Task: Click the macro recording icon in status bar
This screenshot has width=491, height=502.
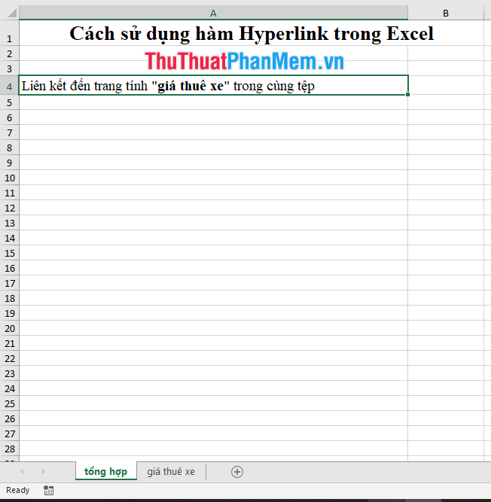Action: [49, 490]
